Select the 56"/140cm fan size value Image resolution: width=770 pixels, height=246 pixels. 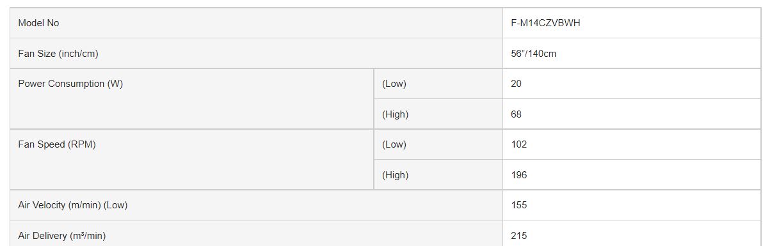[533, 54]
